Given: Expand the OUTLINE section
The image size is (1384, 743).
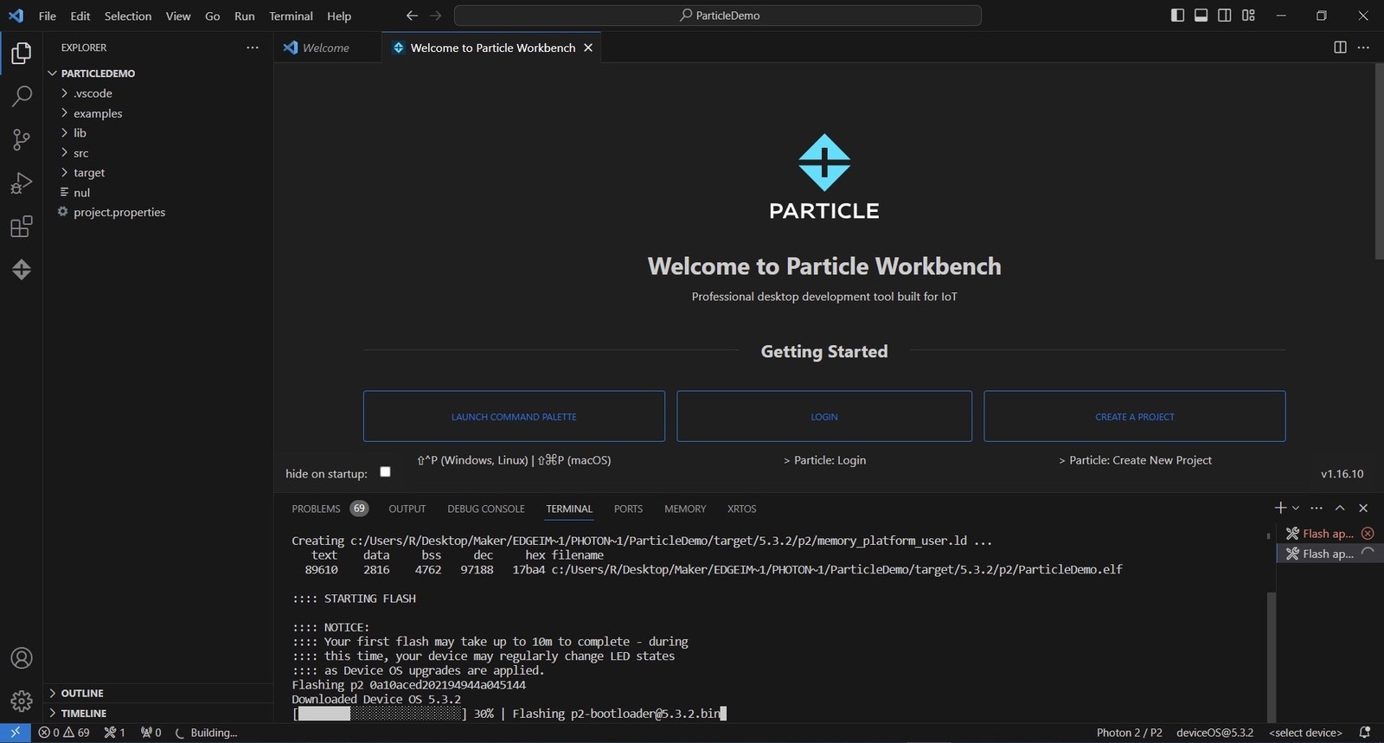Looking at the screenshot, I should (x=158, y=694).
